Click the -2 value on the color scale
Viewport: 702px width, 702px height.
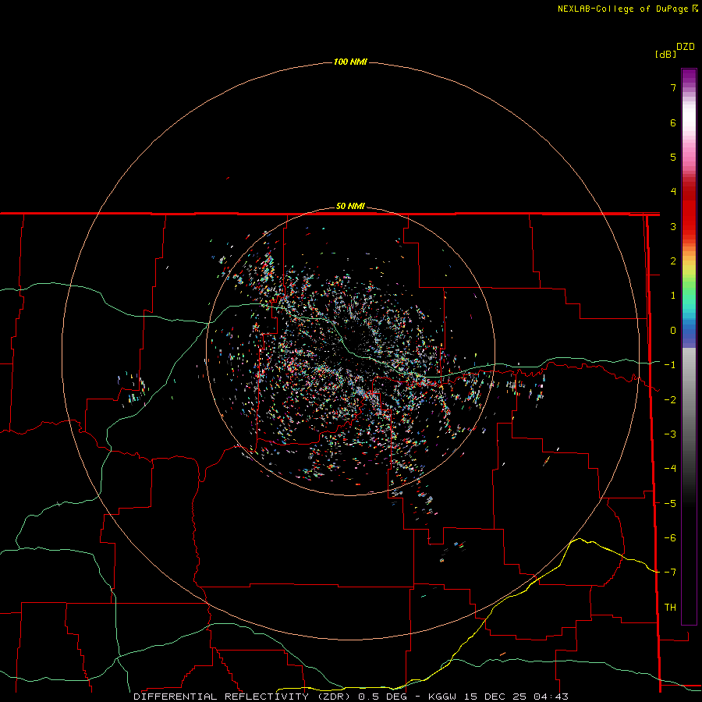[x=670, y=400]
